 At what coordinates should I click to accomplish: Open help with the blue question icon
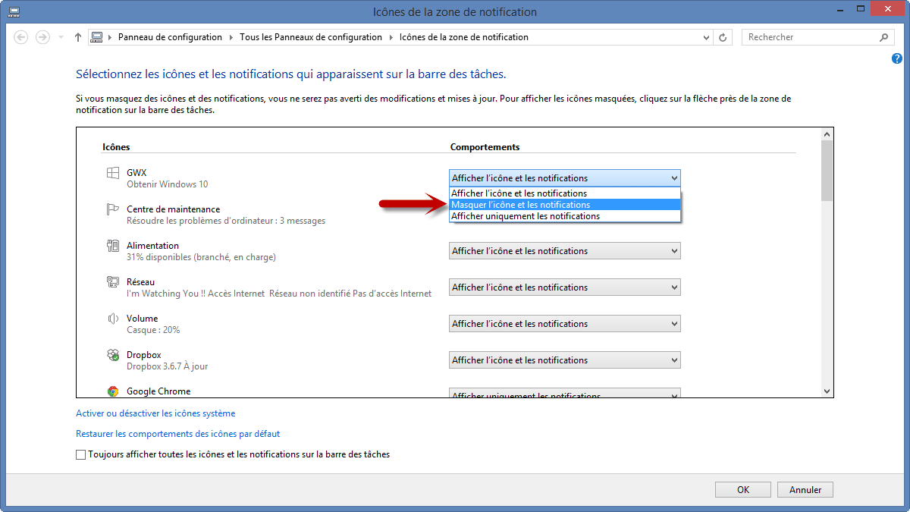pyautogui.click(x=897, y=58)
